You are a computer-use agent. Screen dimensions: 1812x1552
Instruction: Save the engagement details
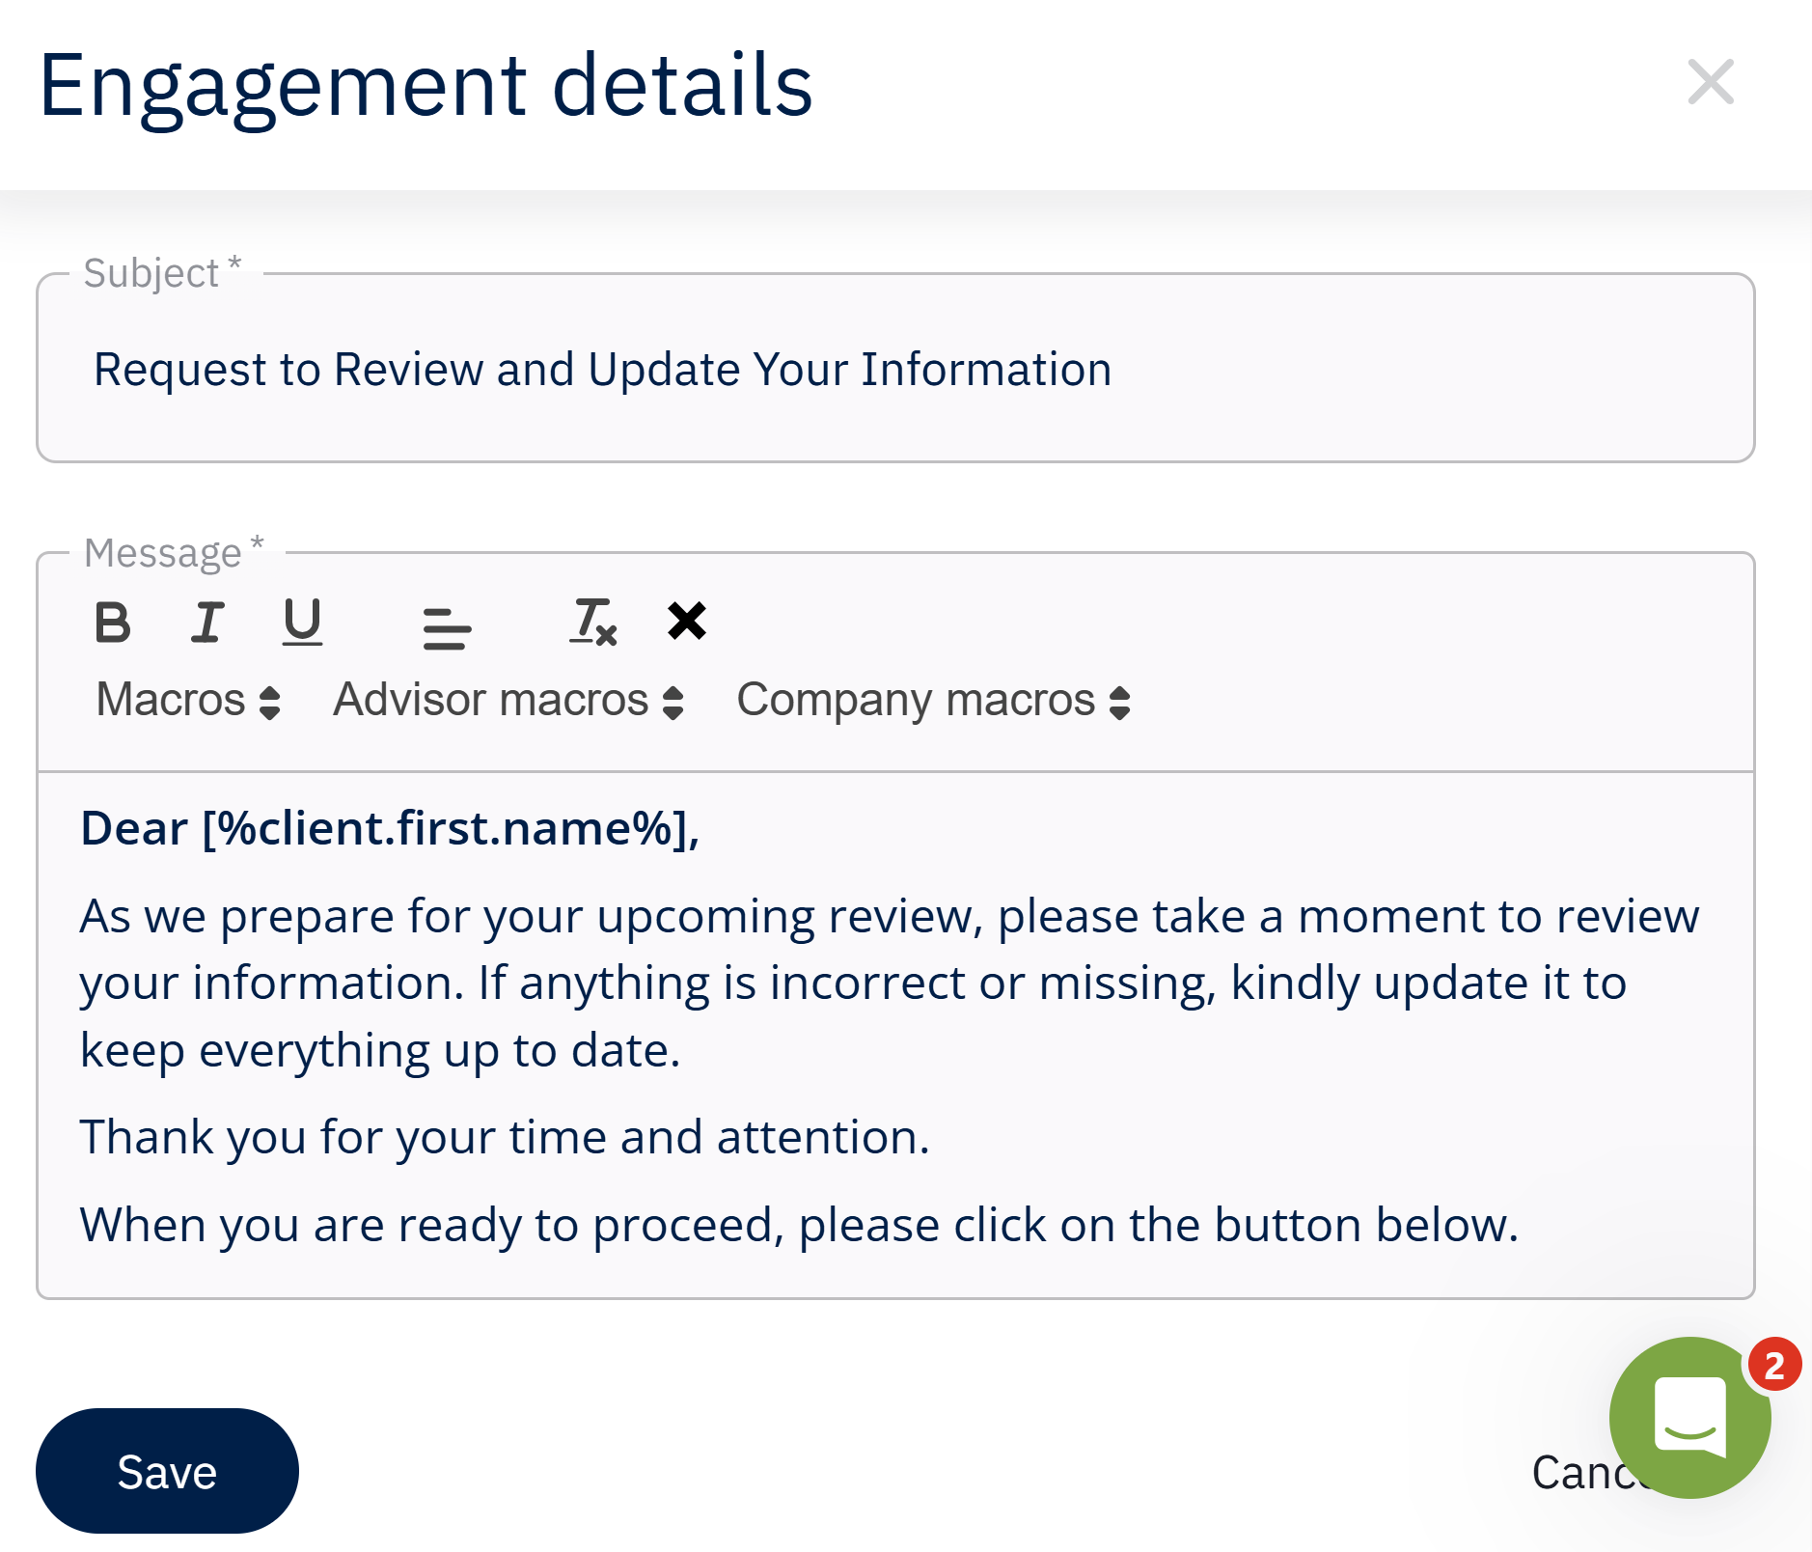(167, 1471)
